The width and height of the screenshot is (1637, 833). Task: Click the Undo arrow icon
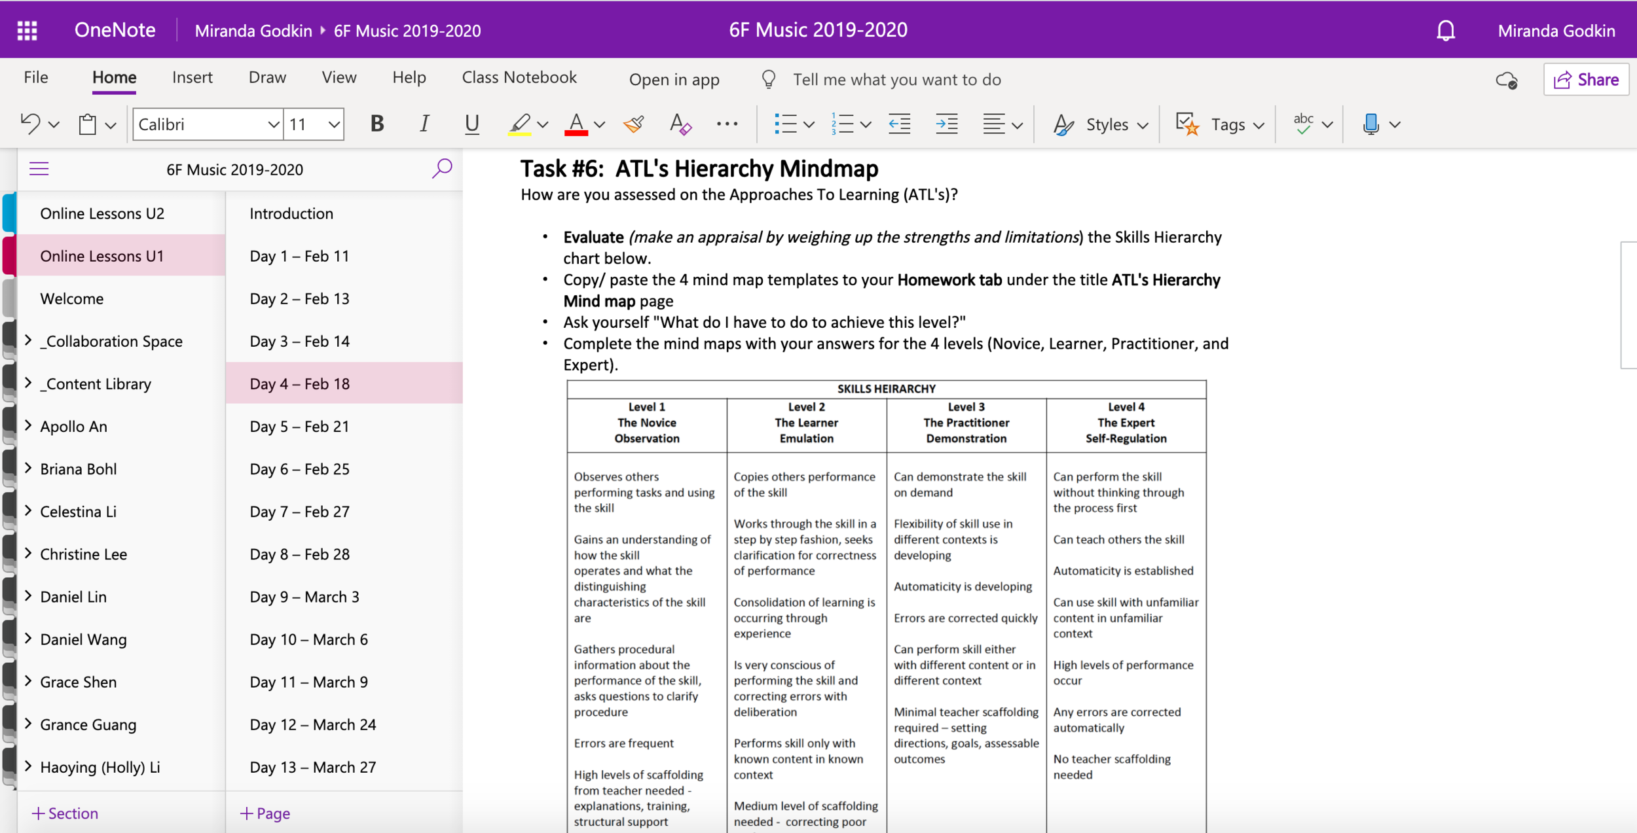(30, 124)
